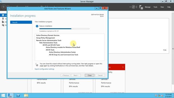This screenshot has width=174, height=98.
Task: Open Performance in right tile
Action: [106, 83]
